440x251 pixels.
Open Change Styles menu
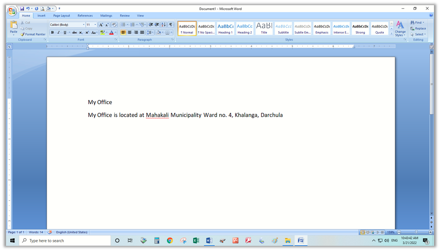click(x=400, y=29)
